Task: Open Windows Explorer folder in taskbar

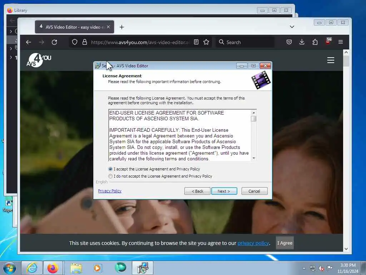Action: pyautogui.click(x=76, y=268)
